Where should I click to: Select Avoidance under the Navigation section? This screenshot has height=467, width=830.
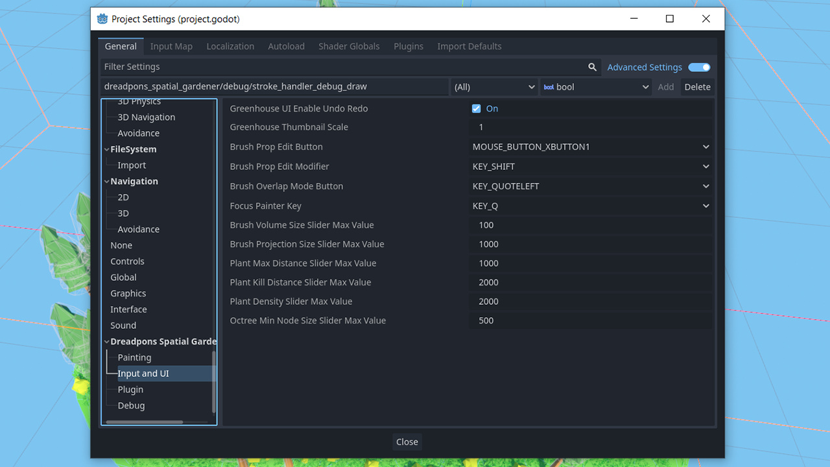click(138, 229)
